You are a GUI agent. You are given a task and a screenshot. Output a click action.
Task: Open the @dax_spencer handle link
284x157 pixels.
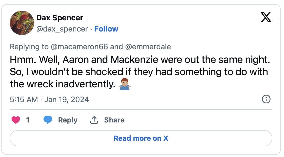[x=62, y=29]
